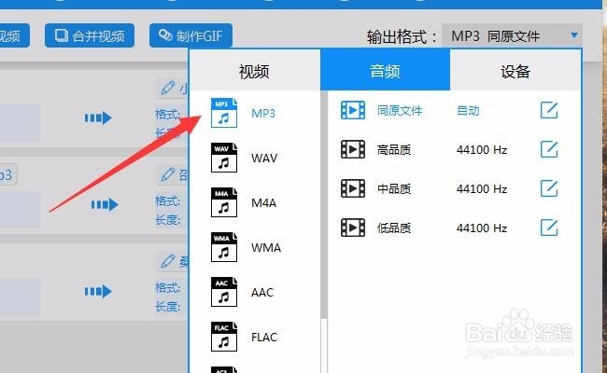This screenshot has width=607, height=373.
Task: Select the MP3 format file icon
Action: pyautogui.click(x=224, y=113)
